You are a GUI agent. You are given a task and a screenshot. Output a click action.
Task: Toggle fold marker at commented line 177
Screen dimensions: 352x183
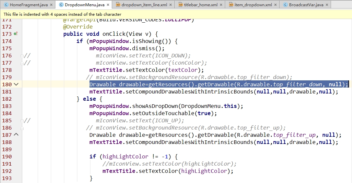[22, 63]
